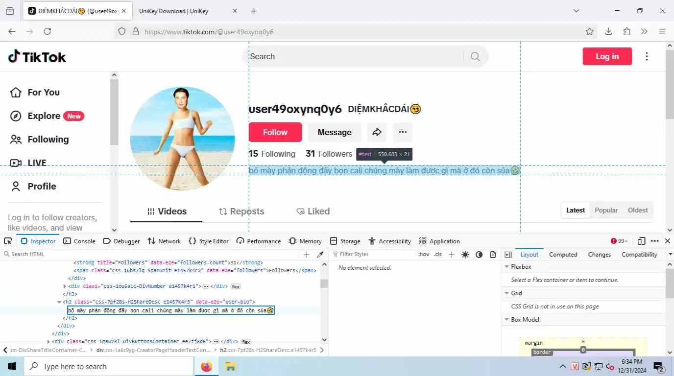Viewport: 674px width, 376px height.
Task: Open the profile more-options ellipsis button
Action: [403, 132]
